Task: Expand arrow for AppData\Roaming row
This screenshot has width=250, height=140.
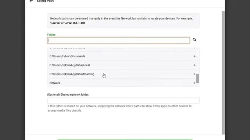Action: pyautogui.click(x=195, y=74)
